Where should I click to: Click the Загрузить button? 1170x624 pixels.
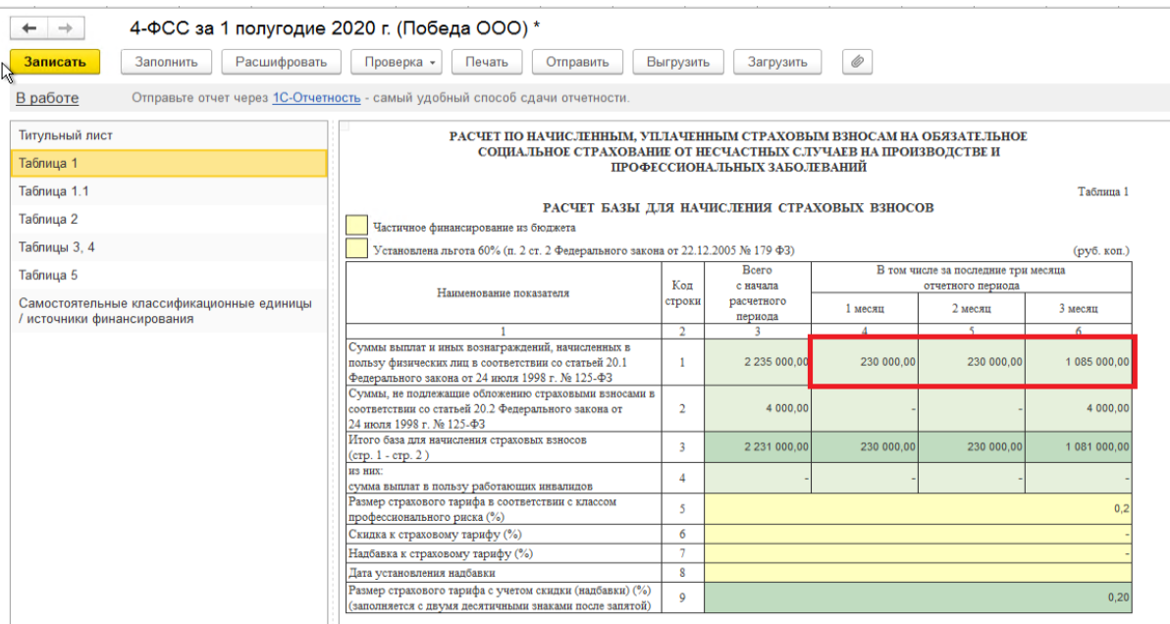777,62
